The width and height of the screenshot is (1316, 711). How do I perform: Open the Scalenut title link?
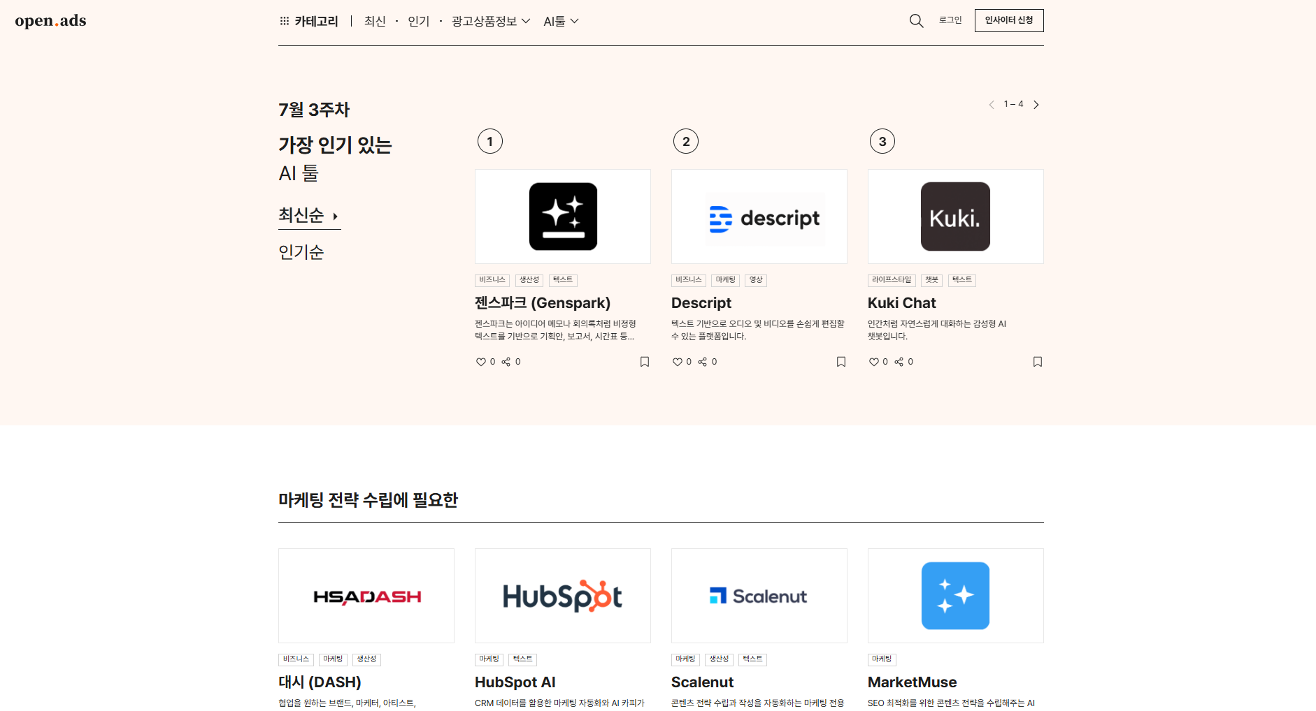click(703, 682)
